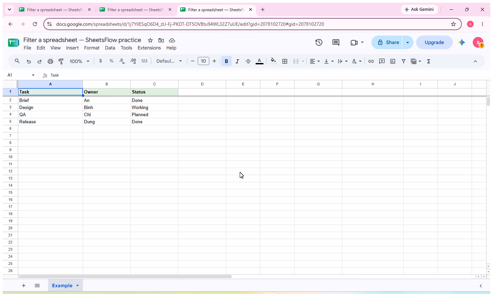Add a comment from the toolbar

click(x=382, y=61)
